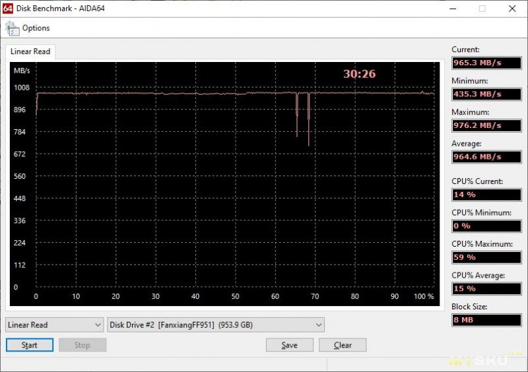Click the CPU% Maximum value 59 %
This screenshot has width=528, height=372.
coord(486,257)
